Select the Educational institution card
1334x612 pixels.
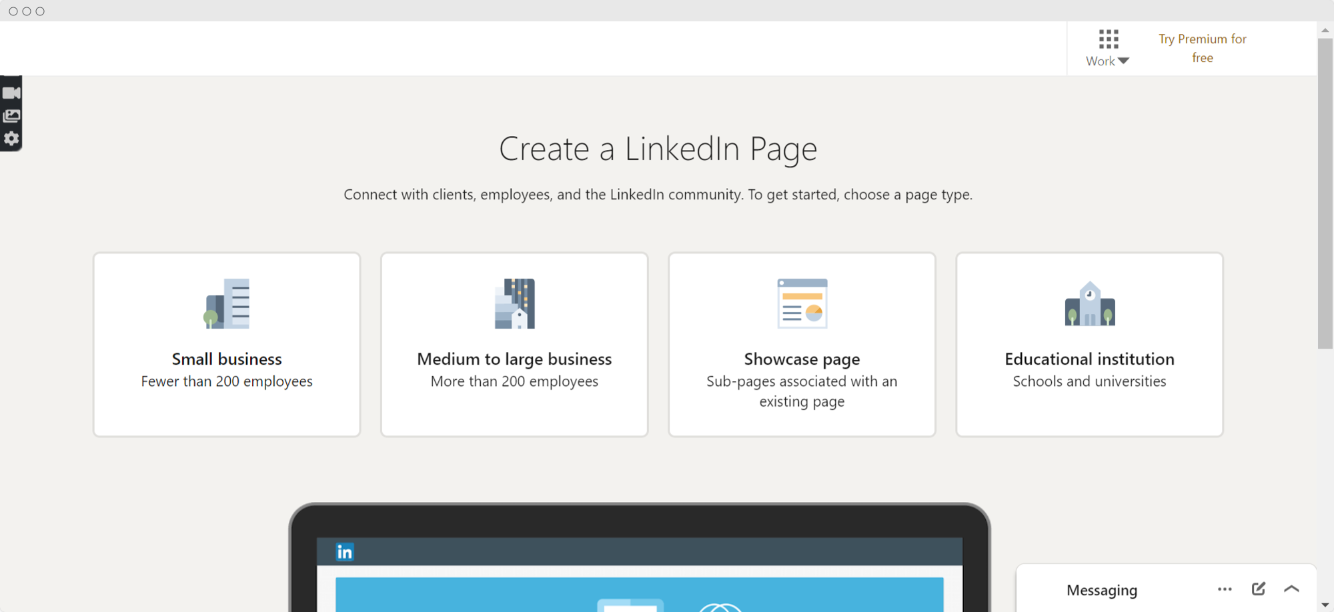1089,344
